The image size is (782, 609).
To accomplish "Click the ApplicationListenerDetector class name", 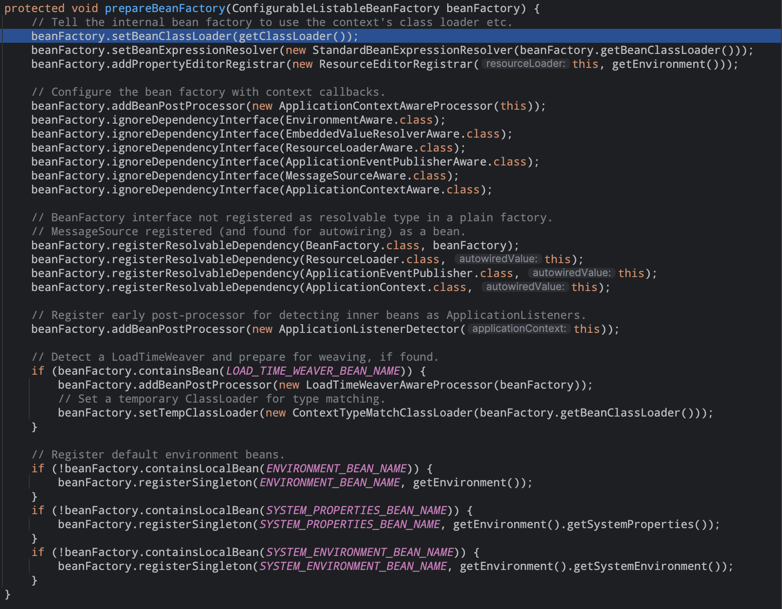I will pyautogui.click(x=369, y=329).
